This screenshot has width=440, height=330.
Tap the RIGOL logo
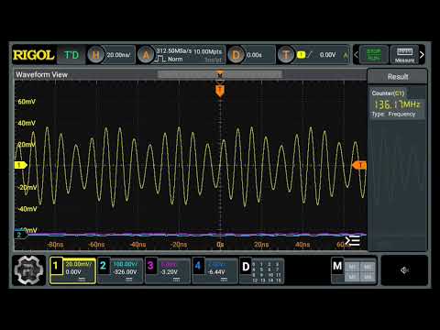pyautogui.click(x=34, y=55)
